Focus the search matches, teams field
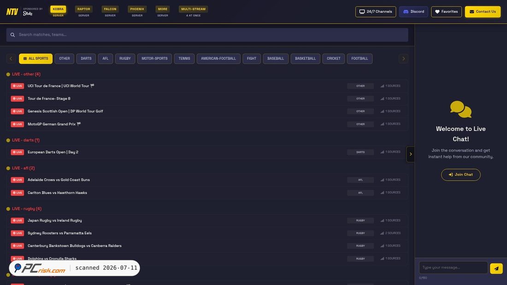This screenshot has width=507, height=285. click(207, 35)
